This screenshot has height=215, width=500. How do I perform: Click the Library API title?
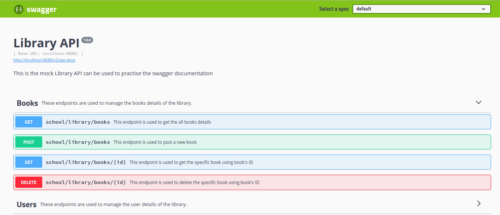pyautogui.click(x=46, y=43)
